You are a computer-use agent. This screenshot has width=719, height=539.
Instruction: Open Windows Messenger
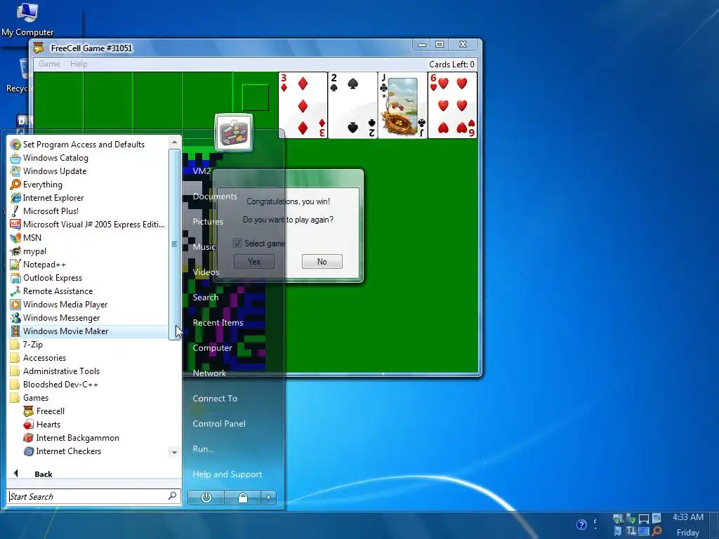pos(55,318)
